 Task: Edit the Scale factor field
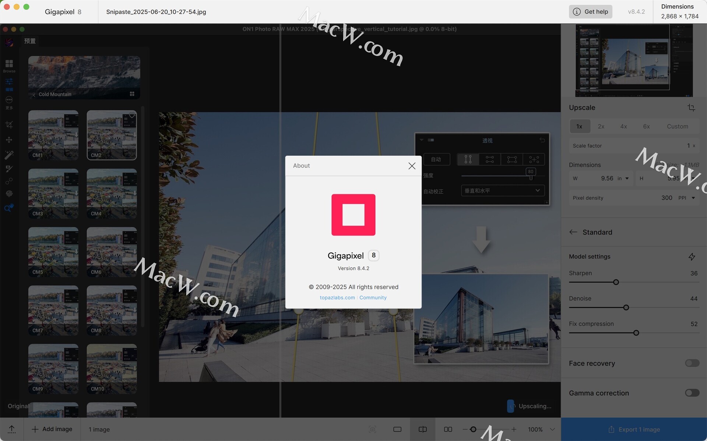click(634, 146)
